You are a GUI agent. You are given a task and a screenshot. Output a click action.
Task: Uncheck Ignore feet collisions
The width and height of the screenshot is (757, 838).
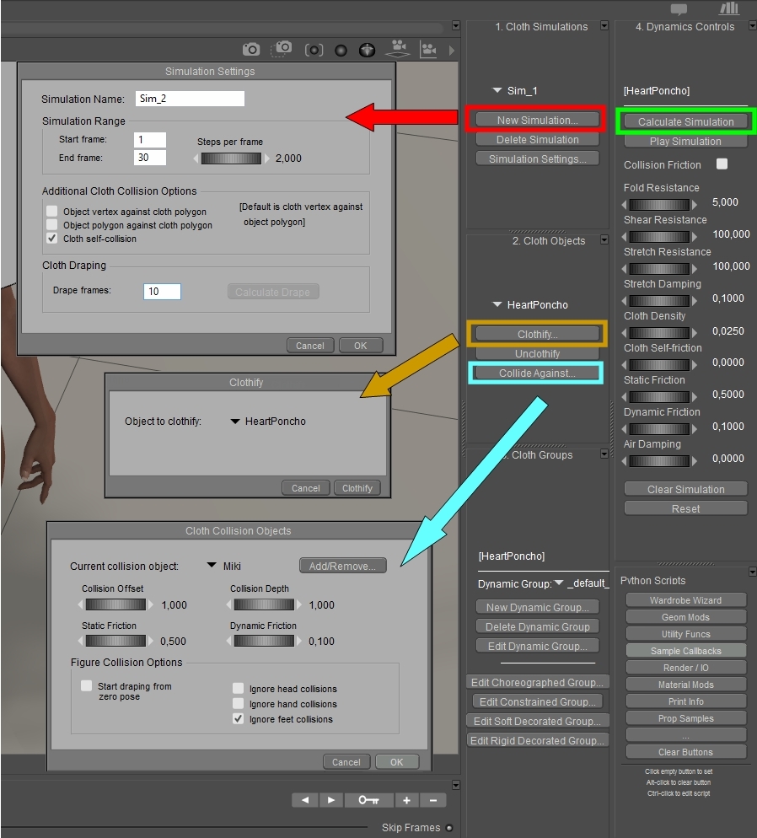(239, 719)
